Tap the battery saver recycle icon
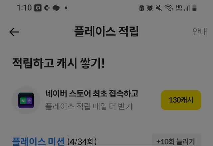Image resolution: width=213 pixels, height=146 pixels. pos(142,8)
